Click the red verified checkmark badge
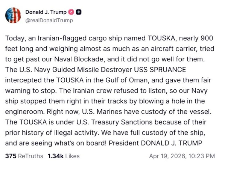 click(x=71, y=12)
